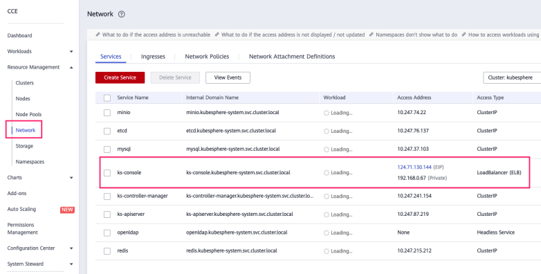The height and width of the screenshot is (274, 541).
Task: Click the Service Name column header
Action: click(x=133, y=98)
